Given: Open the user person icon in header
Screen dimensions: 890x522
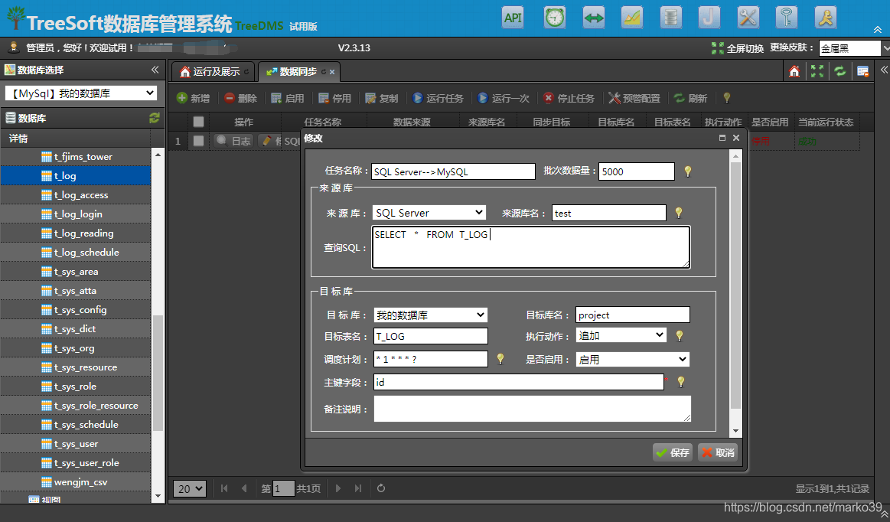Looking at the screenshot, I should coord(825,18).
